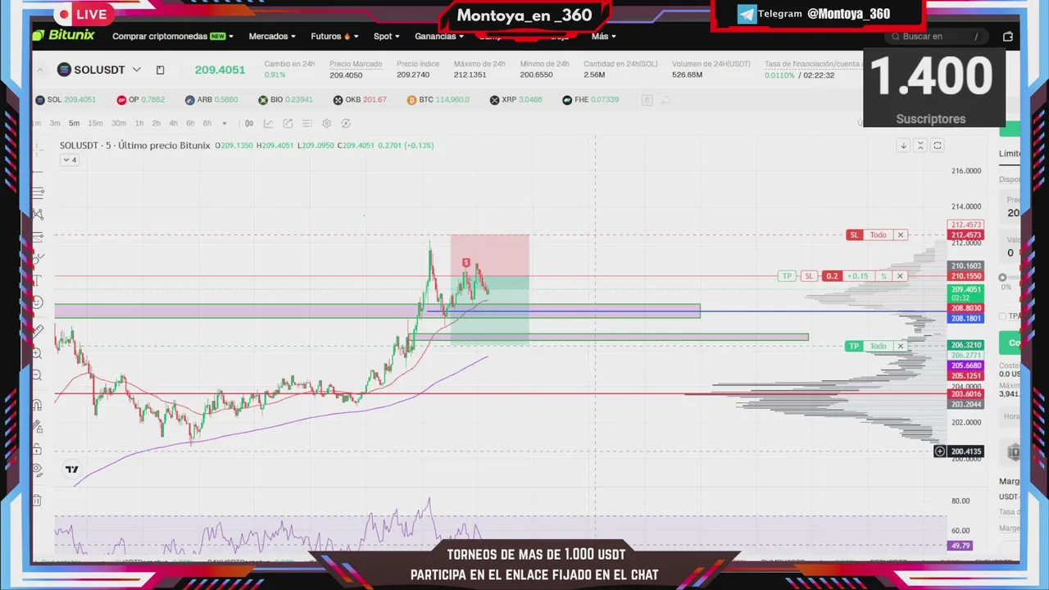This screenshot has height=590, width=1049.
Task: Switch to 2h timeframe
Action: click(156, 124)
